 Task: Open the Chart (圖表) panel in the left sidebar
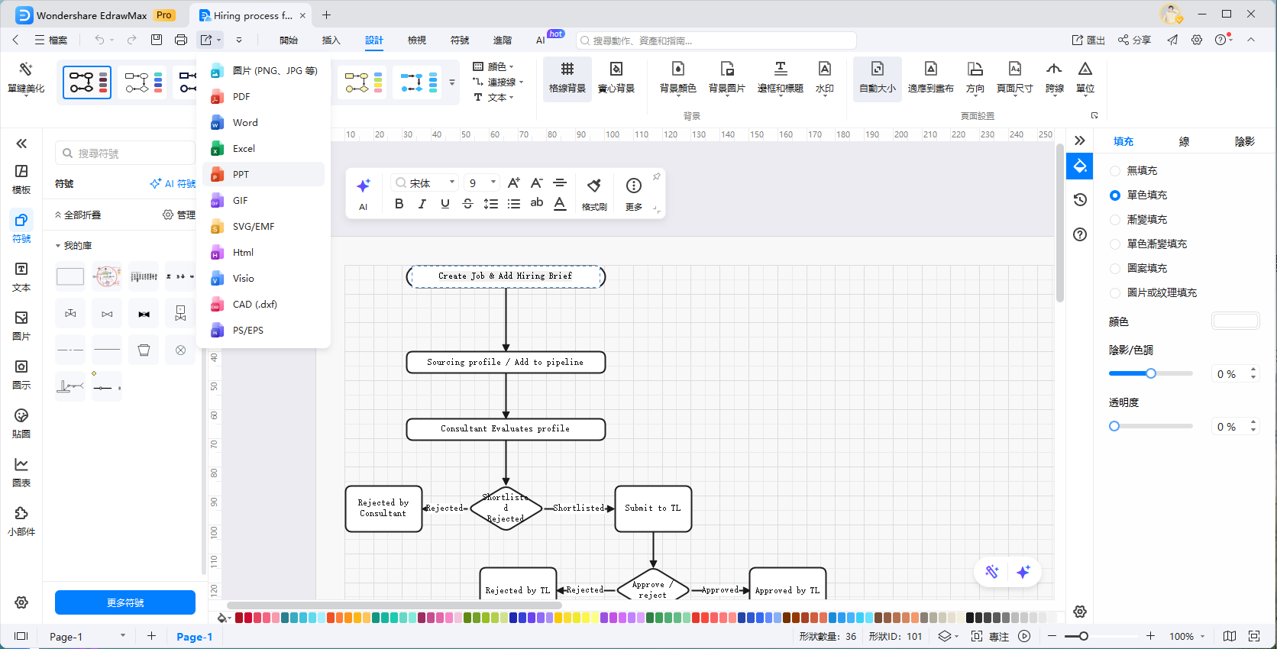pos(21,472)
